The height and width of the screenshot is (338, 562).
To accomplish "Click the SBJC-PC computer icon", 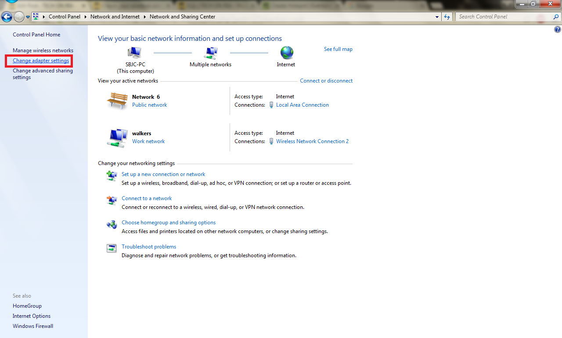I will 134,53.
